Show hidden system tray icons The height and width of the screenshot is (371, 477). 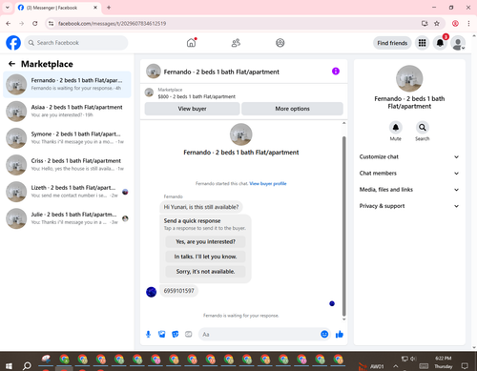tap(396, 366)
